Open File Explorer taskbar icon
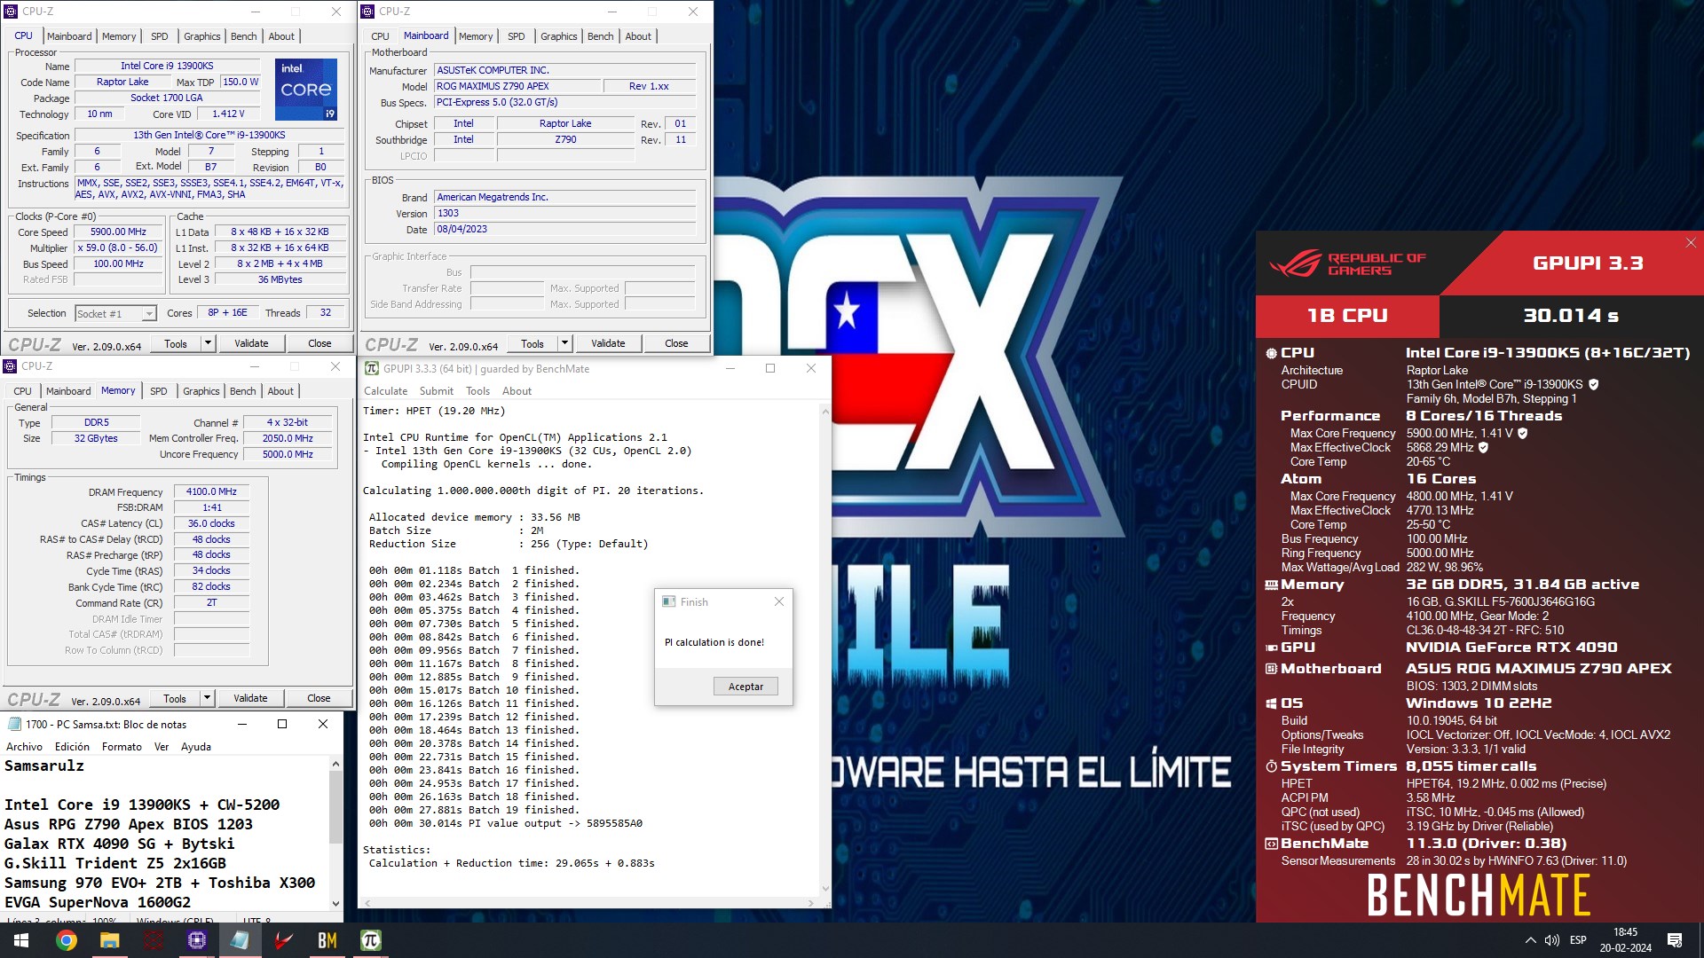 109,940
